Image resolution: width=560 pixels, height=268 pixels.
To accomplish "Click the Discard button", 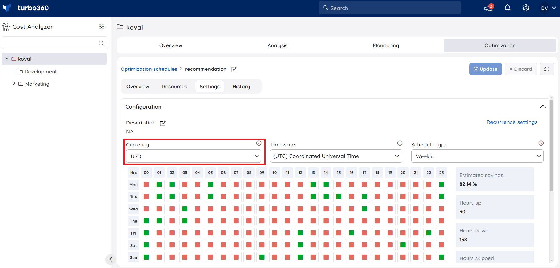I will coord(521,69).
